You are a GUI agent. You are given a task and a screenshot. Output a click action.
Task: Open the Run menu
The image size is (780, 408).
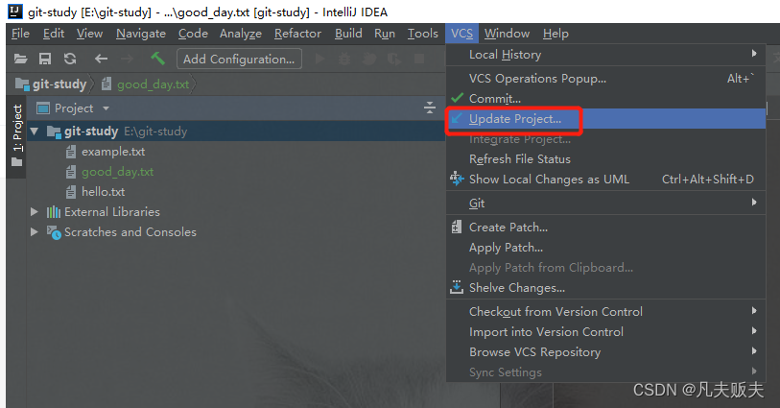(x=385, y=34)
